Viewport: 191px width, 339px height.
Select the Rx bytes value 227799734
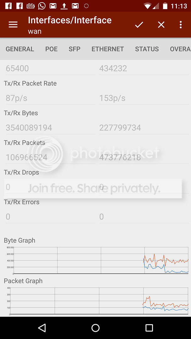(143, 128)
